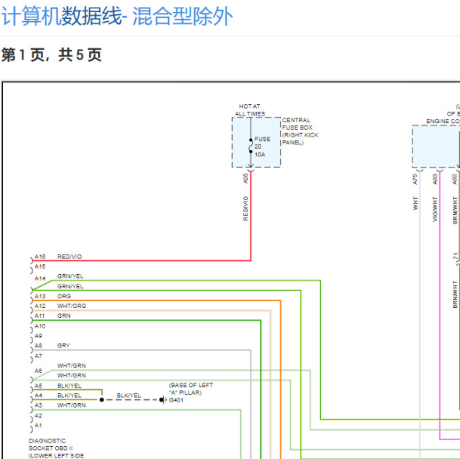Click the WHT/GRN label beside pin A3
Screen dimensions: 460x459
pos(72,405)
